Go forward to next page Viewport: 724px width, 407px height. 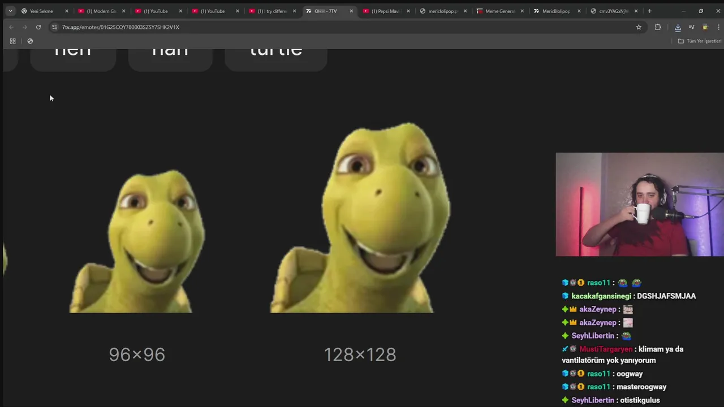24,27
